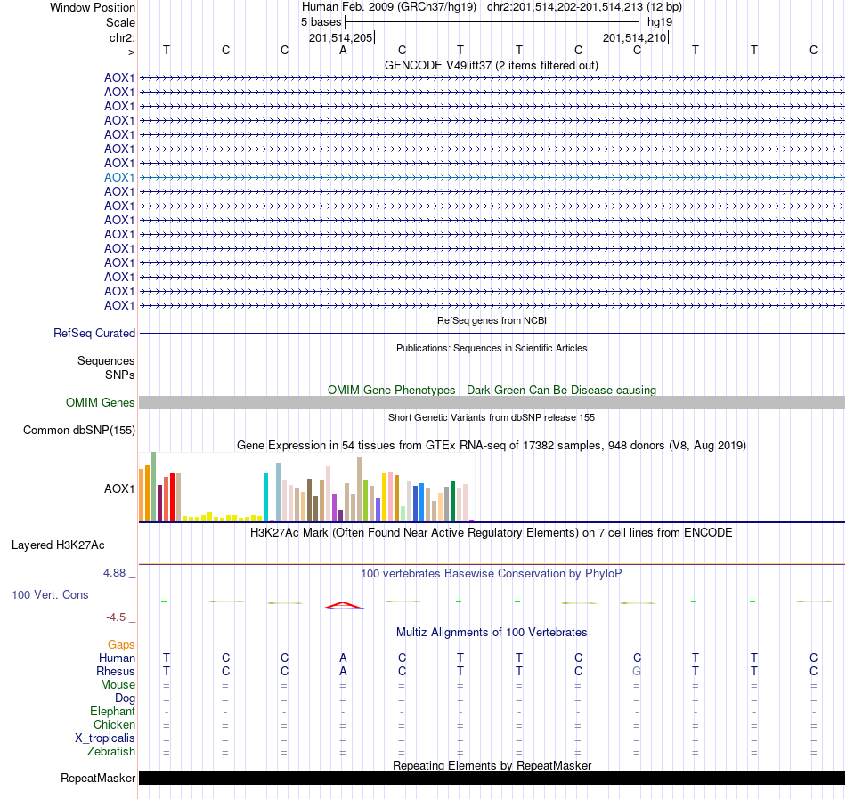Click the AOX1 label beside the GTEx bar chart

pyautogui.click(x=119, y=489)
